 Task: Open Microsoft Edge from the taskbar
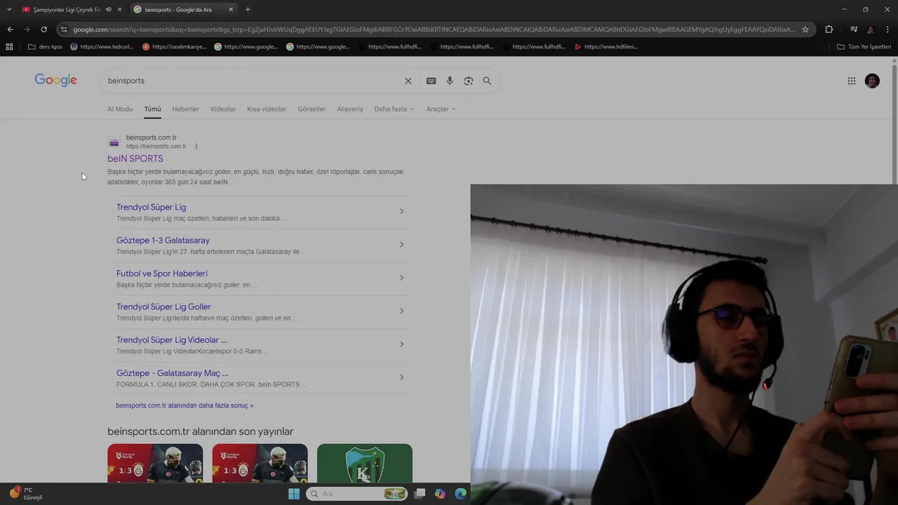(460, 494)
